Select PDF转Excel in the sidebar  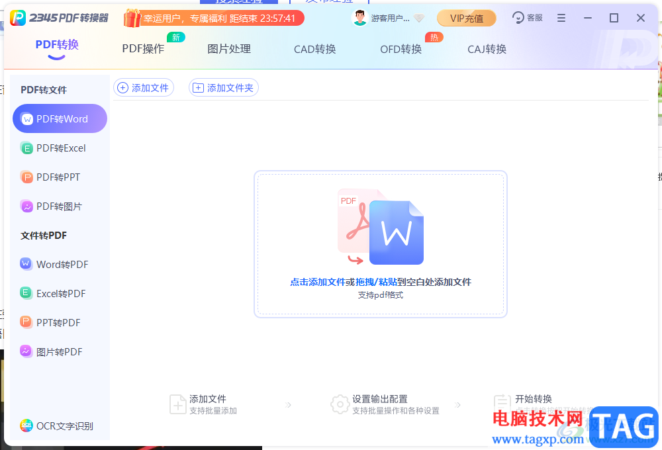point(60,148)
